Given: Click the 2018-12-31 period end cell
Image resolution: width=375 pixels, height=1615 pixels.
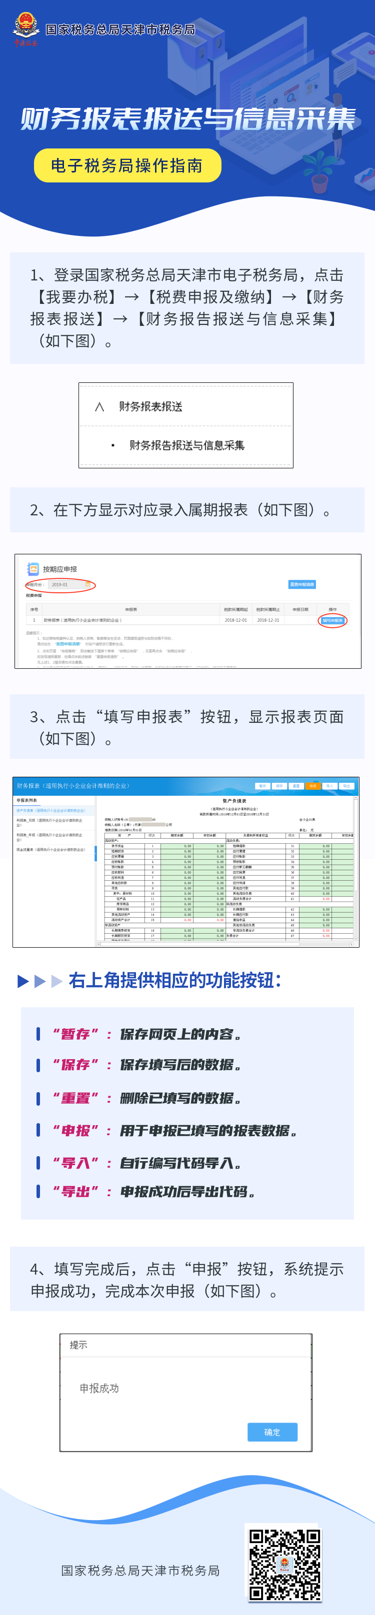Looking at the screenshot, I should coord(268,620).
